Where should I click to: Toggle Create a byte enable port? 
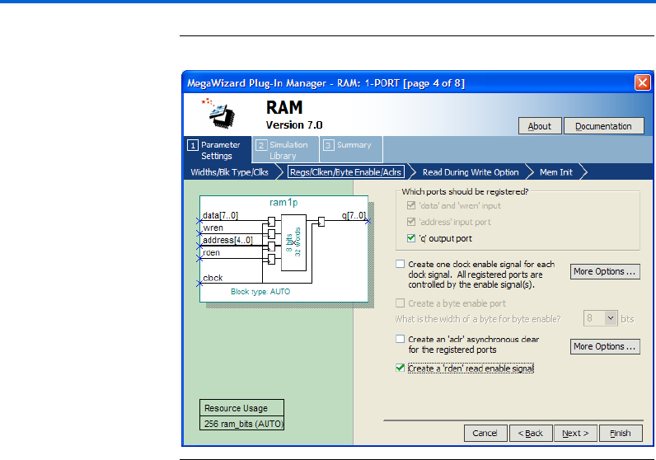coord(401,303)
